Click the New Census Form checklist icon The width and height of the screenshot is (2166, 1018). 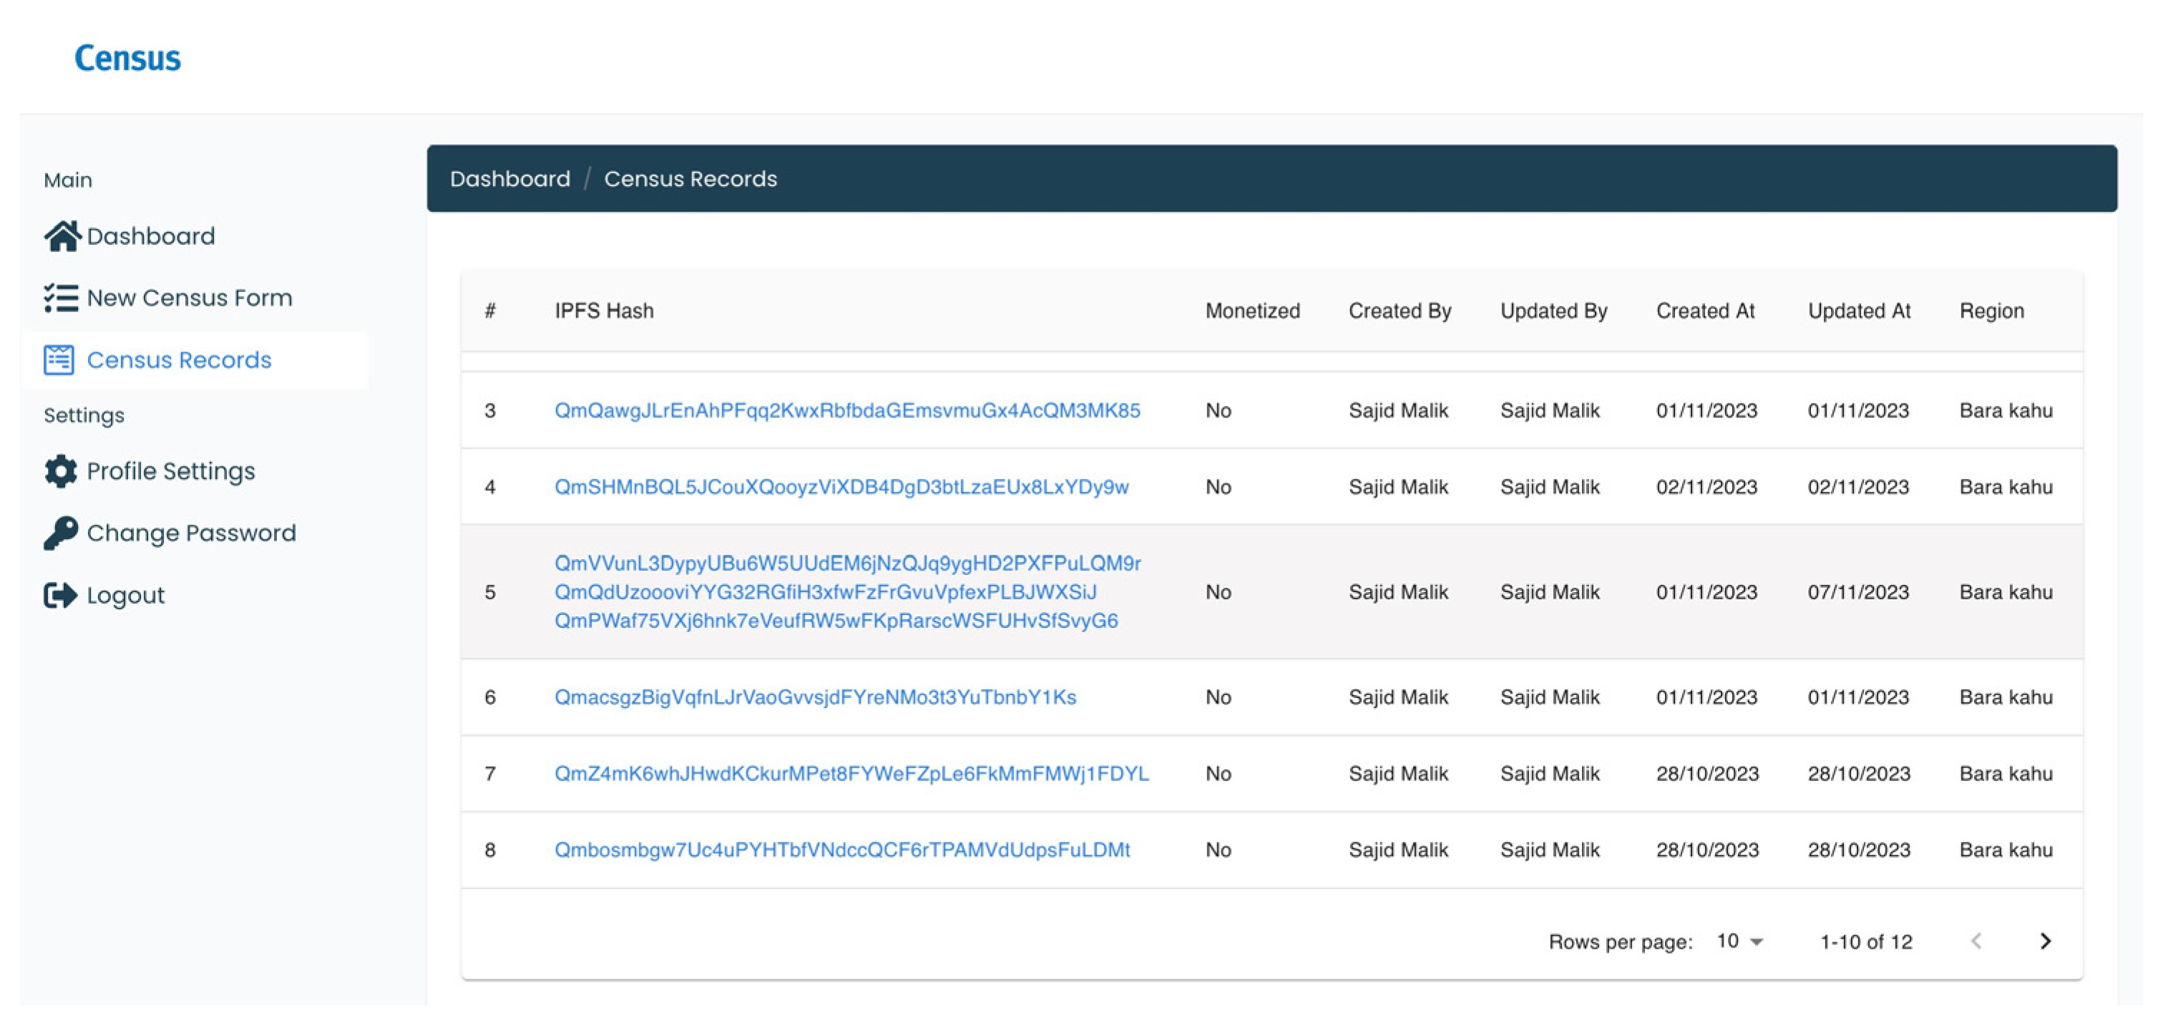[x=61, y=298]
